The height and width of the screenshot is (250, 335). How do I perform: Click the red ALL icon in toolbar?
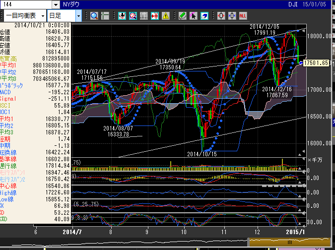point(243,16)
